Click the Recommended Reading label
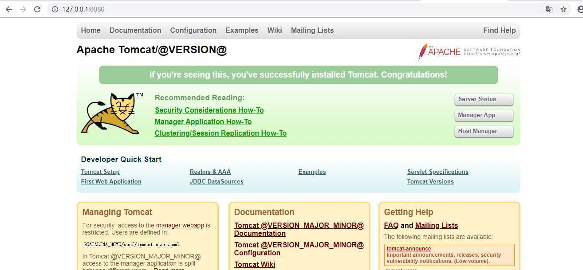Viewport: 583px width, 270px height. 200,98
